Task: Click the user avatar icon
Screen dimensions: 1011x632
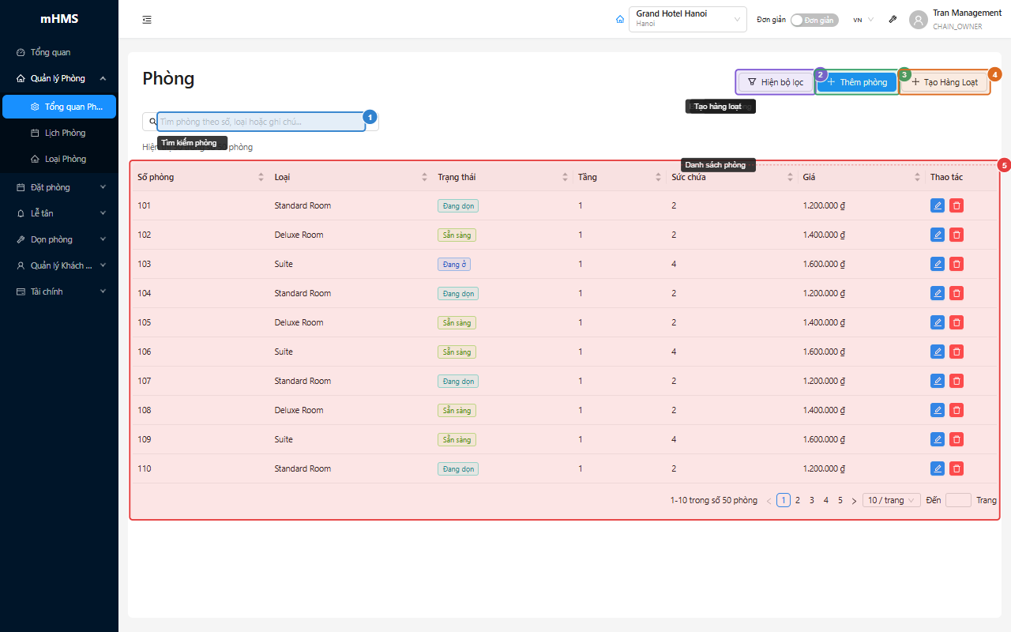Action: pos(918,20)
